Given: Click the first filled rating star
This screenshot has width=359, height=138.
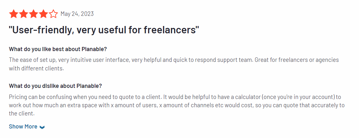Looking at the screenshot, I should click(x=13, y=14).
